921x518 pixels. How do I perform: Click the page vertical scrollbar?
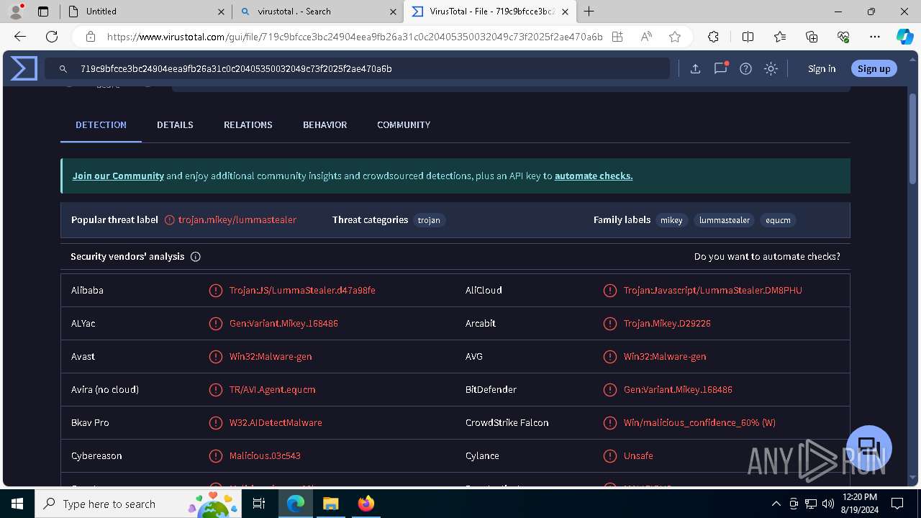click(x=913, y=138)
